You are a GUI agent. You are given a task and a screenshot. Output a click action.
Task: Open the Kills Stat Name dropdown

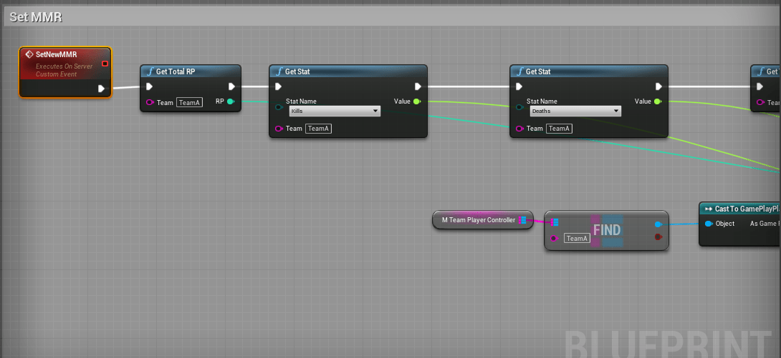pyautogui.click(x=335, y=111)
